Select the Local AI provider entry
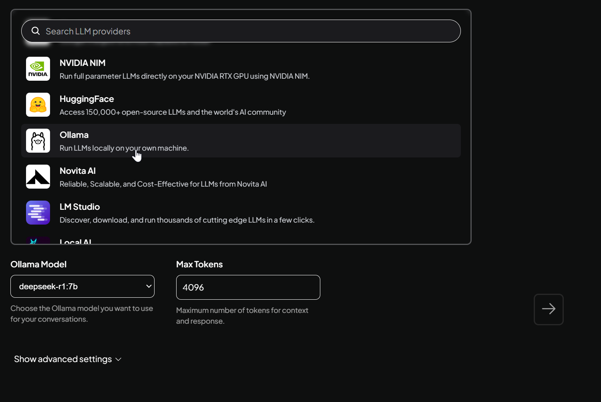Screen dimensions: 601x402 point(76,241)
